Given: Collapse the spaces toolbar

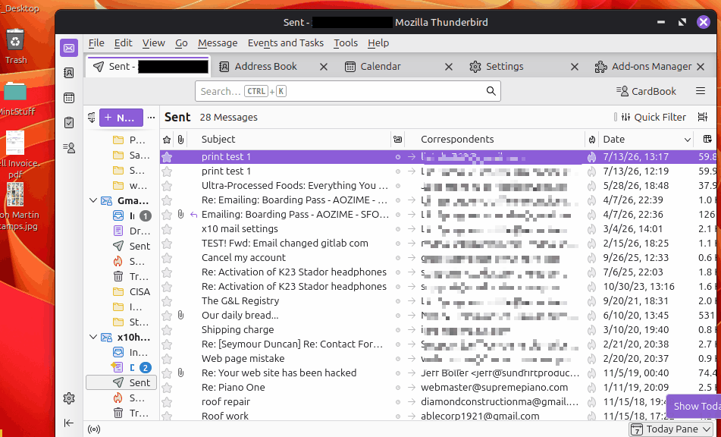Looking at the screenshot, I should tap(69, 423).
